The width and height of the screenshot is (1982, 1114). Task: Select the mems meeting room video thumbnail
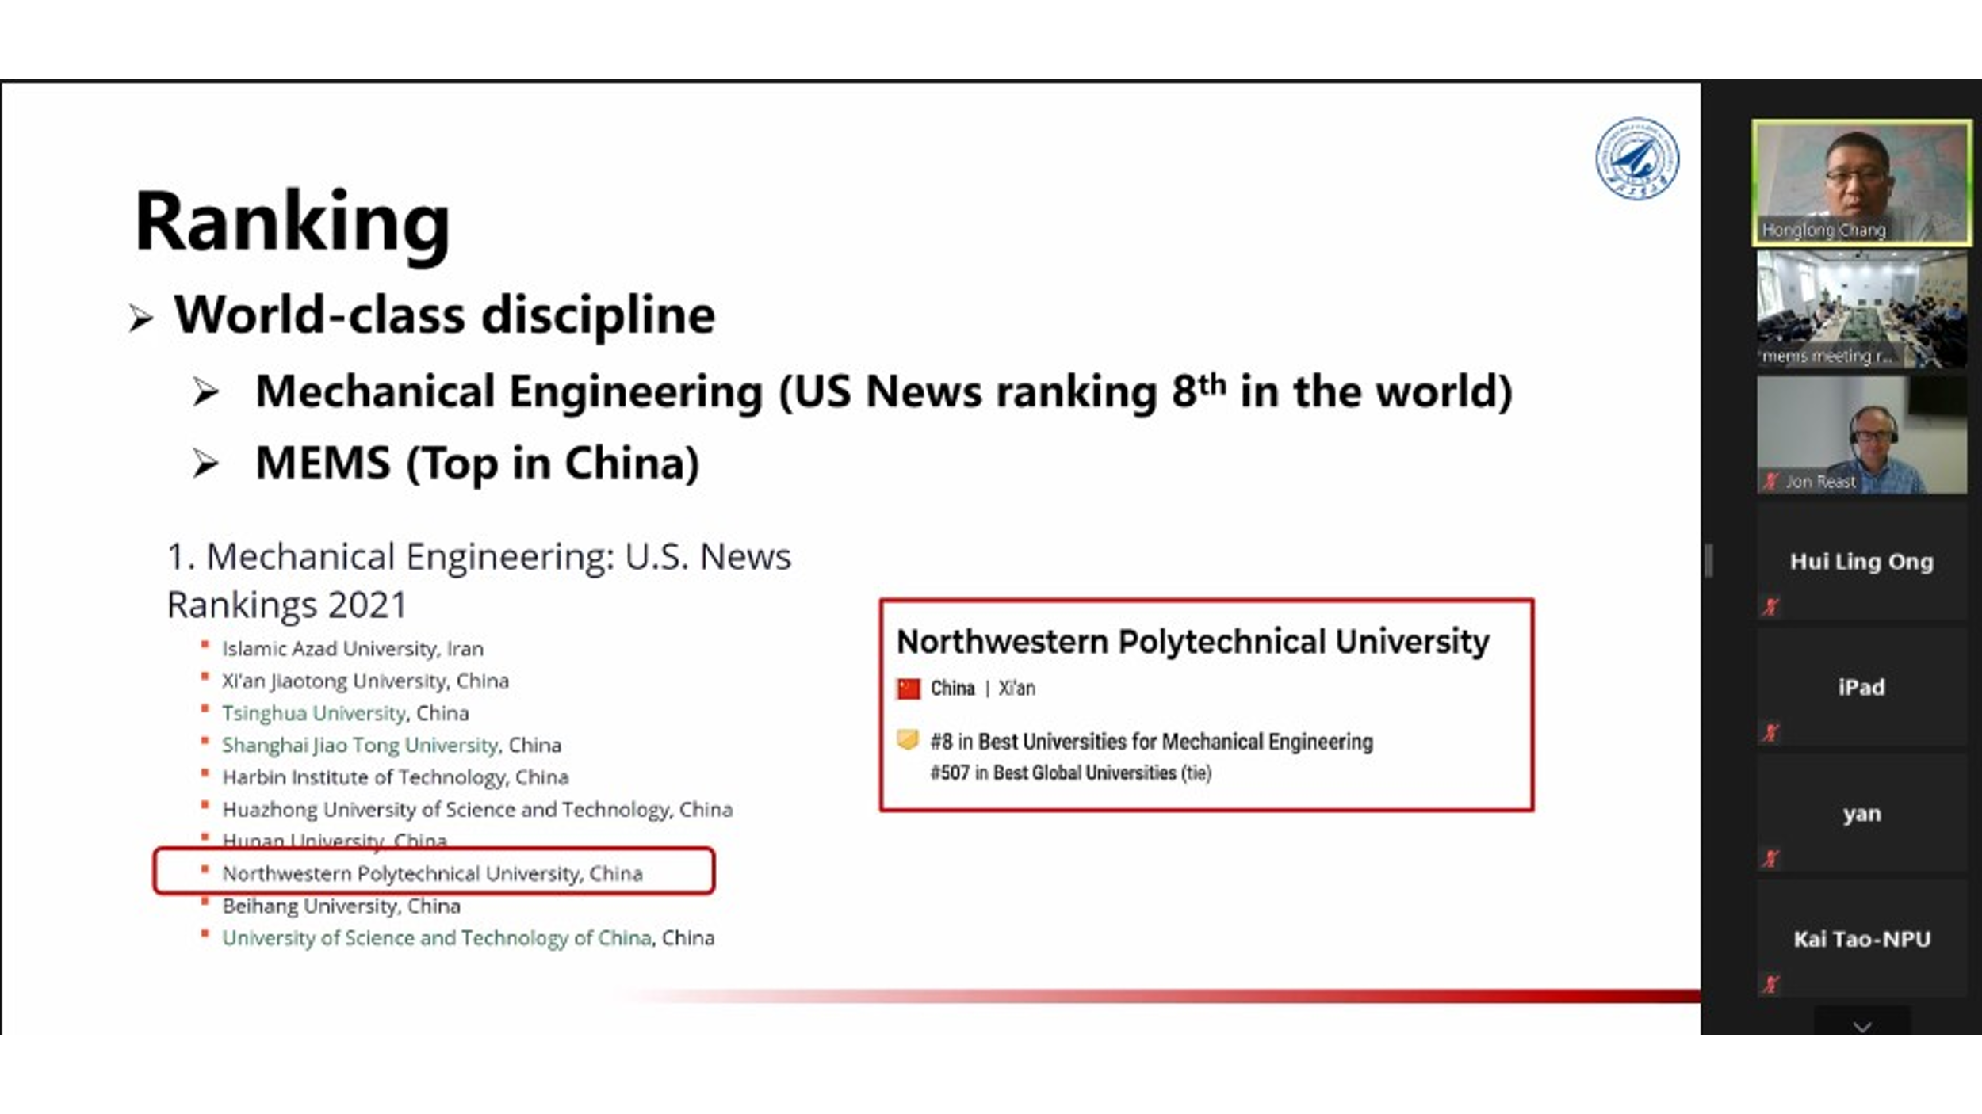coord(1861,309)
